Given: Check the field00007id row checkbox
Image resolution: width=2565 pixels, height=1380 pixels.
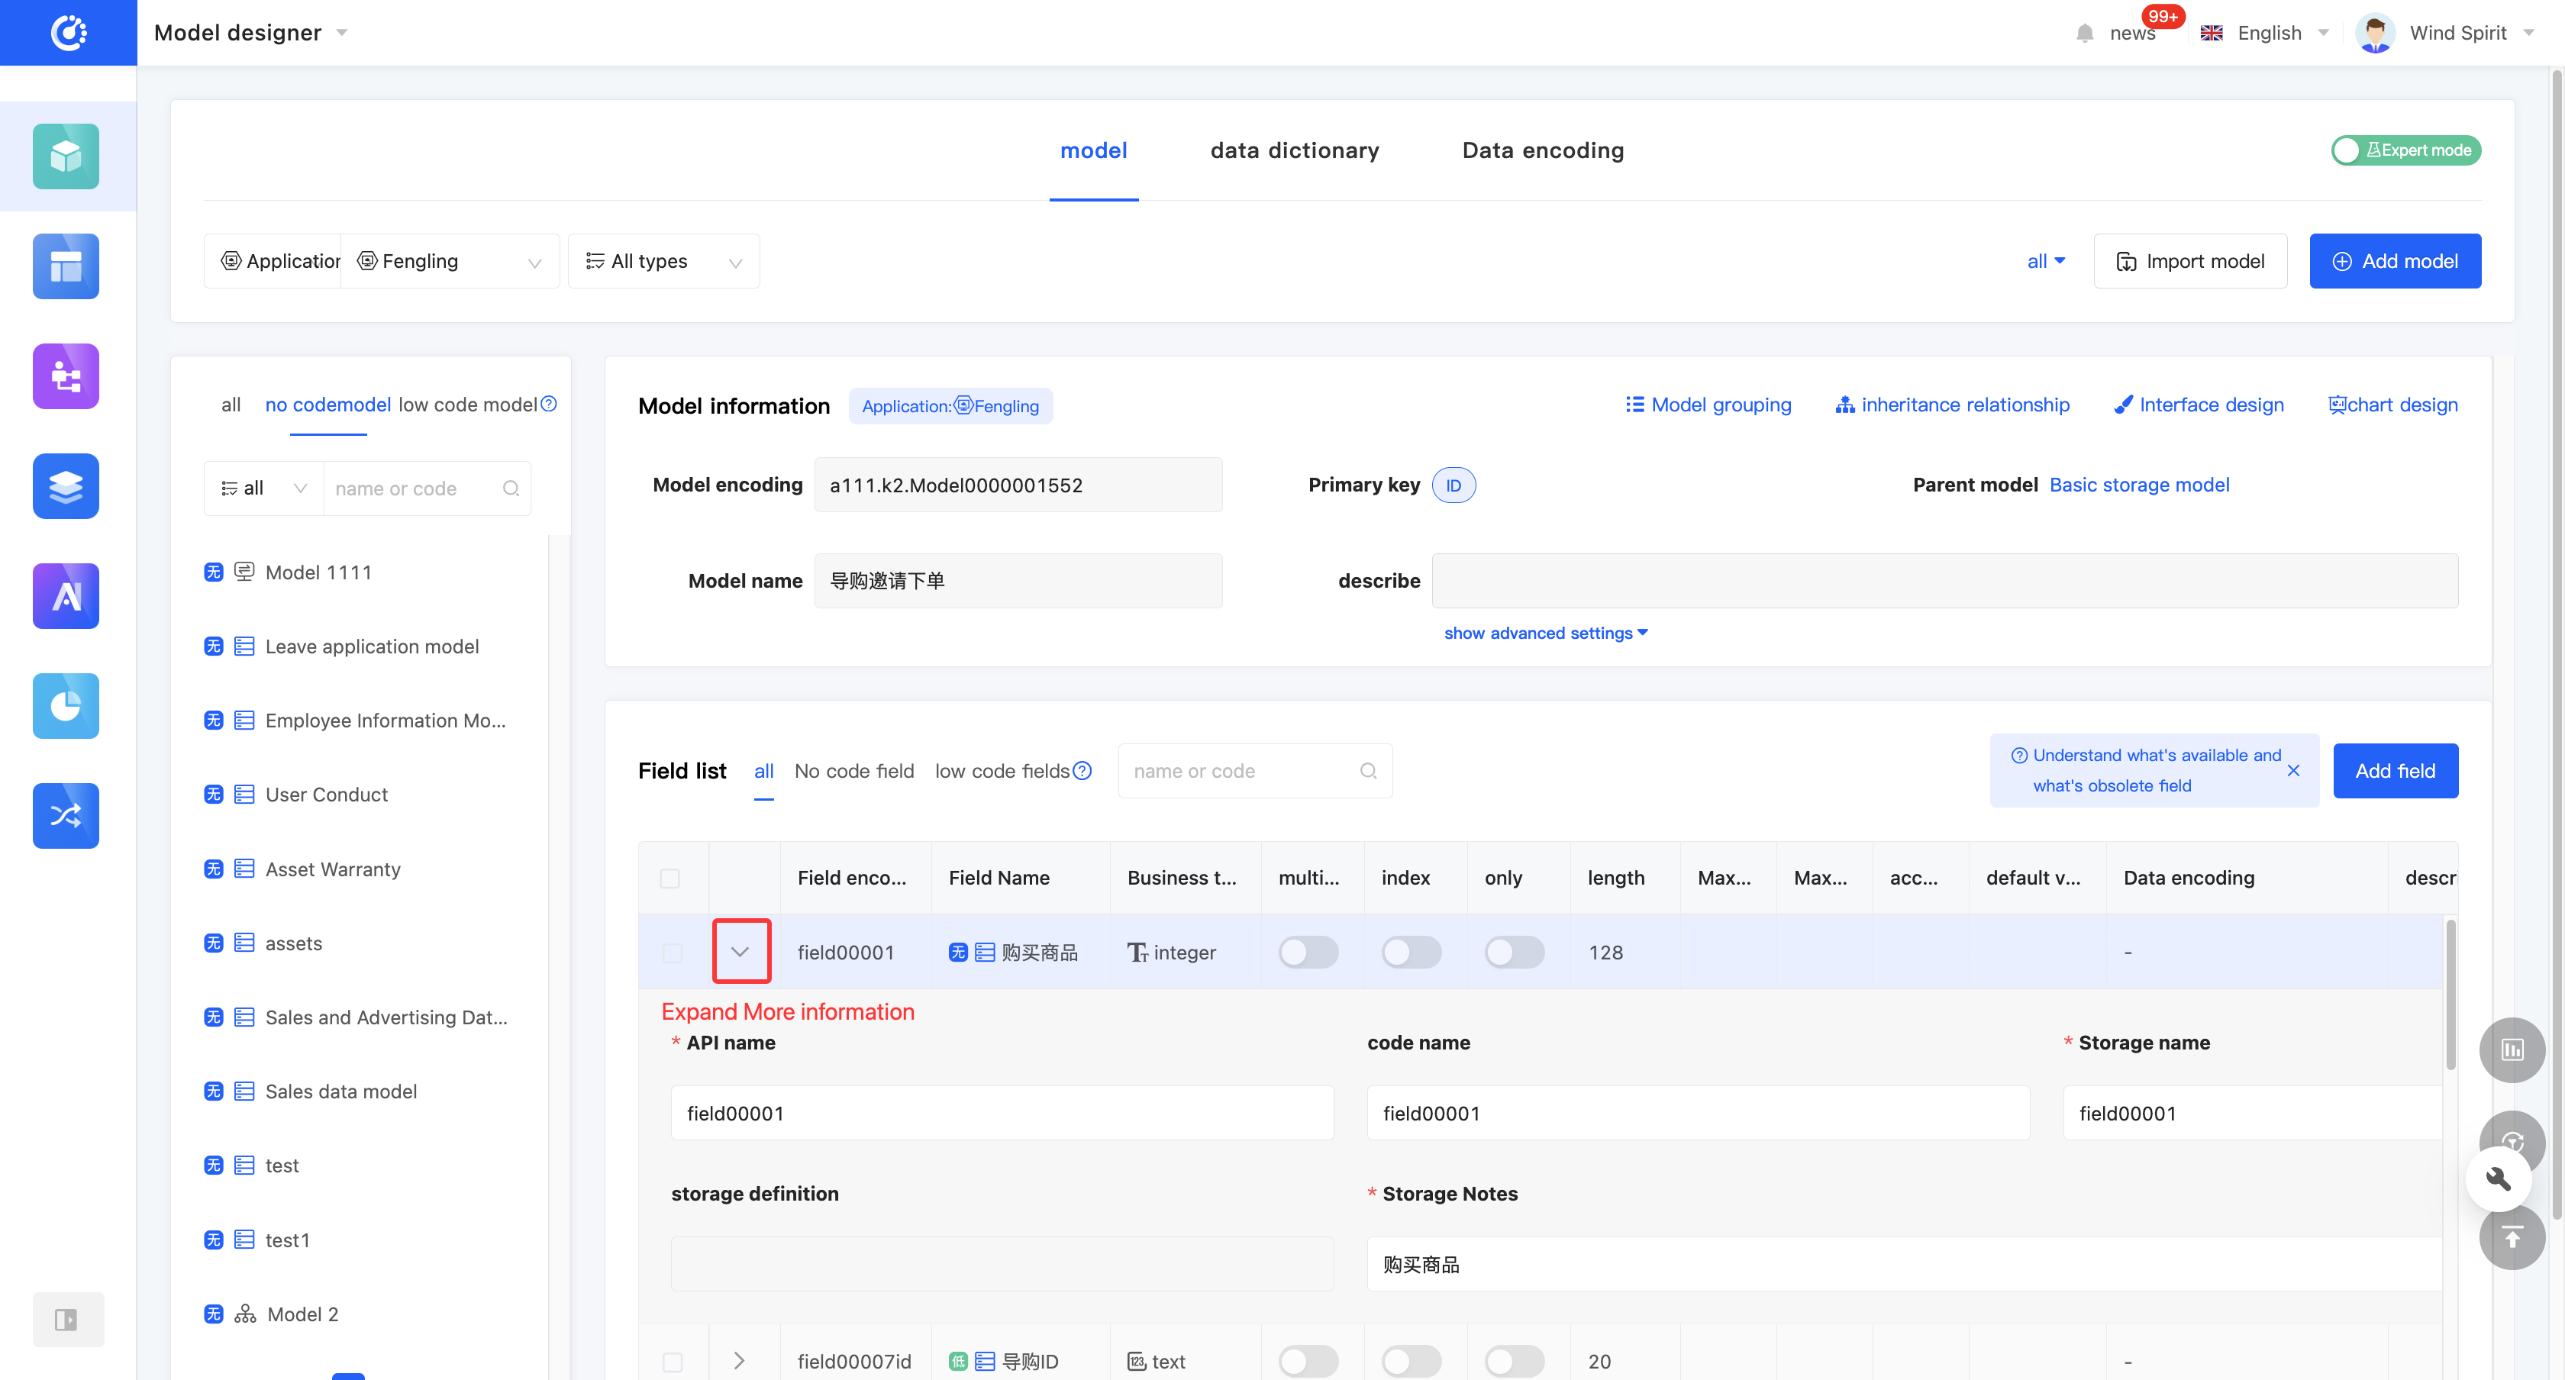Looking at the screenshot, I should tap(672, 1361).
